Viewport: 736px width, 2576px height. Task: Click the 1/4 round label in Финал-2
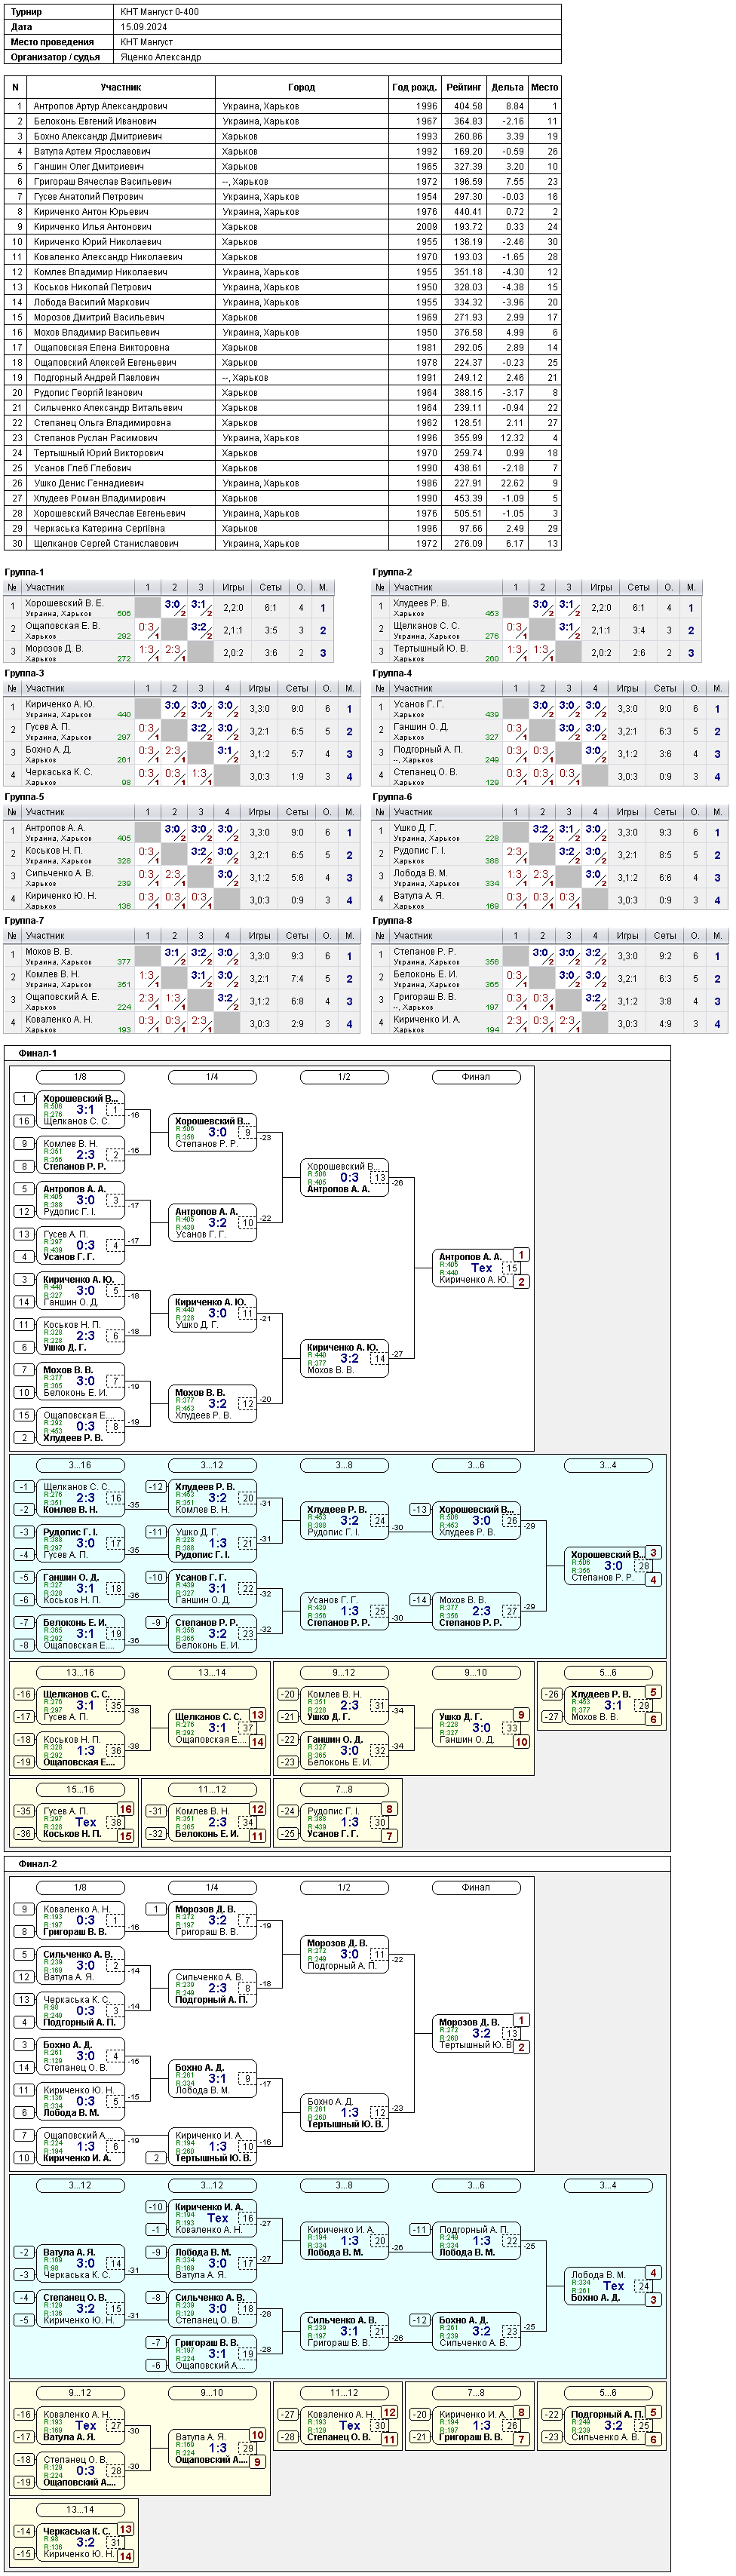pos(212,1888)
